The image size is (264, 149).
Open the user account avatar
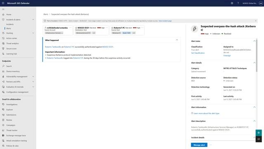(x=261, y=3)
